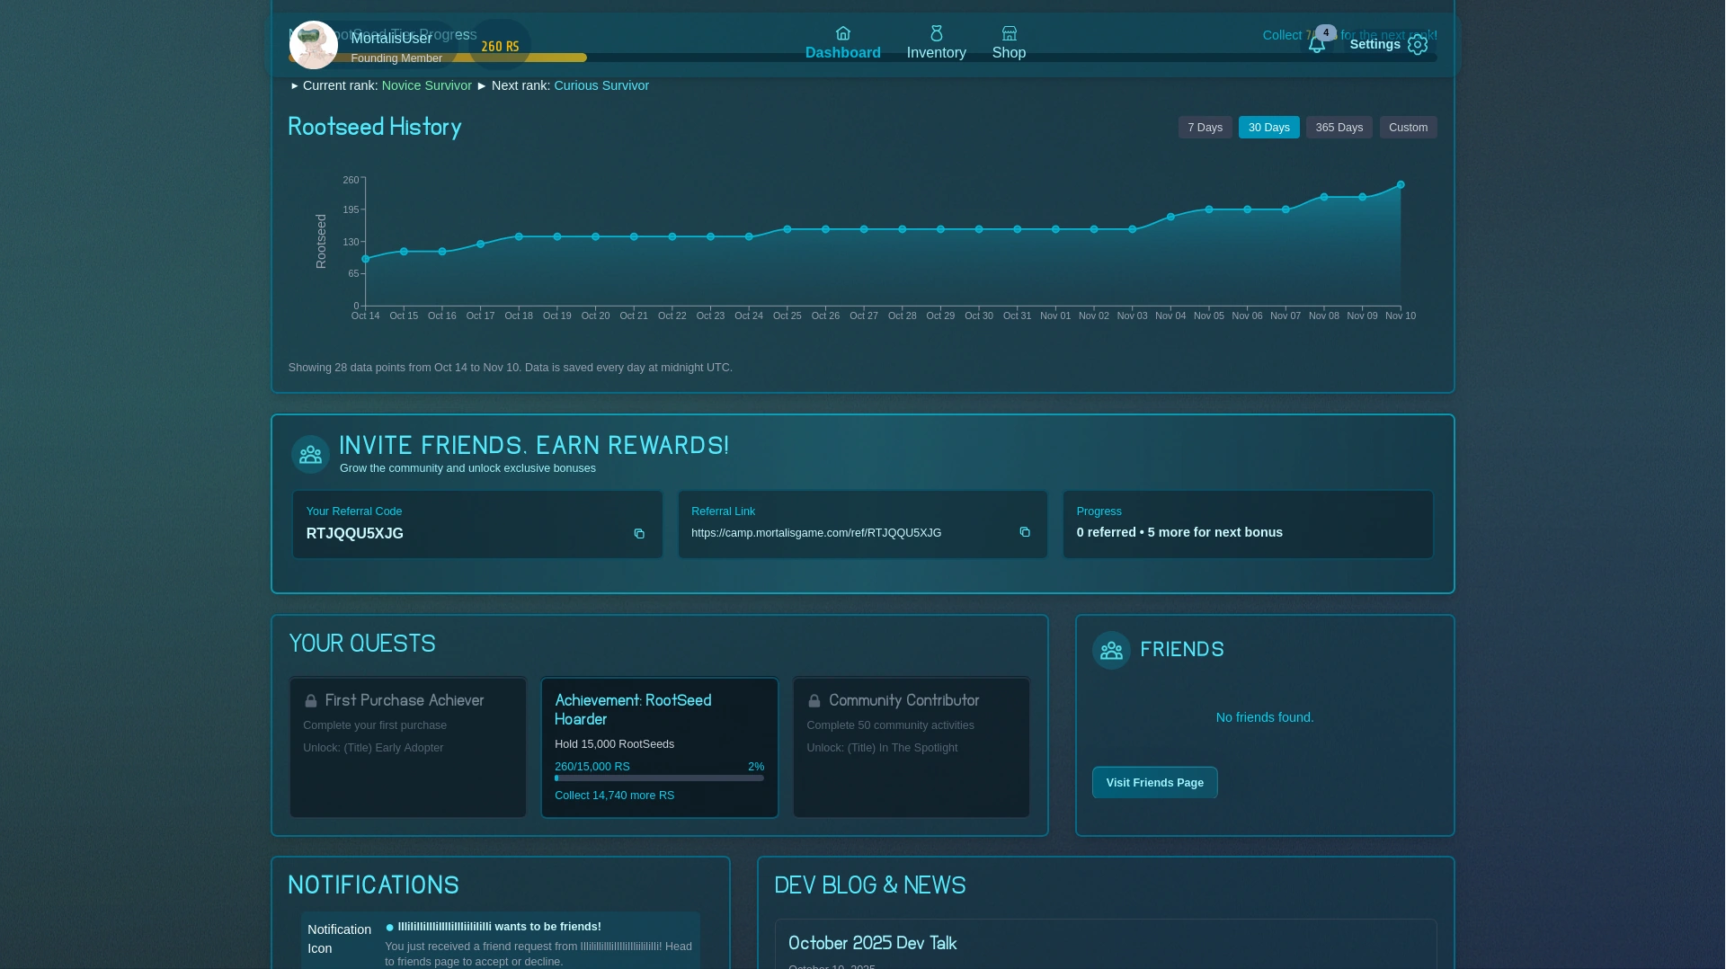Select the 30 Days history range
This screenshot has height=969, width=1726.
[1268, 128]
